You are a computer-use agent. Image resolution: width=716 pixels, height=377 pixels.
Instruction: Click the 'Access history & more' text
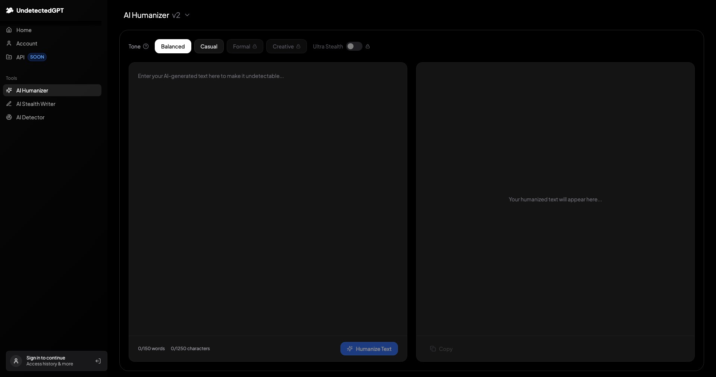(50, 364)
